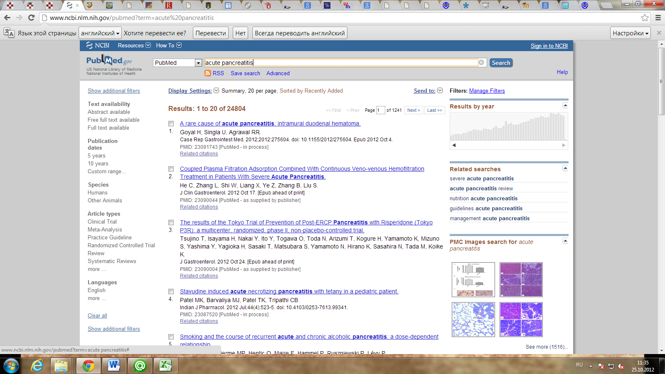Expand the How To menu

(x=168, y=45)
